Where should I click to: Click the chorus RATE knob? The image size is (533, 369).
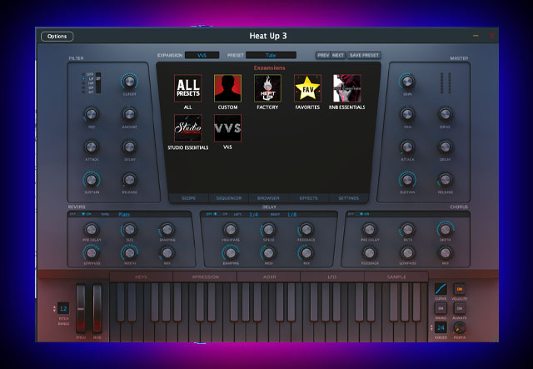pos(407,230)
